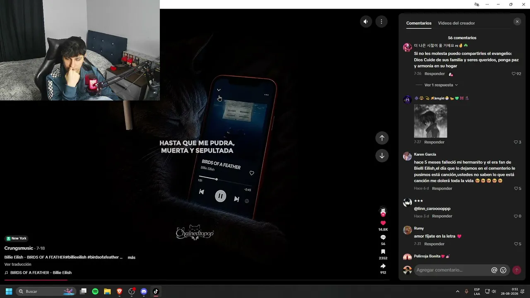Expand Ver 1 respuesta replies
The height and width of the screenshot is (298, 530).
(x=441, y=85)
